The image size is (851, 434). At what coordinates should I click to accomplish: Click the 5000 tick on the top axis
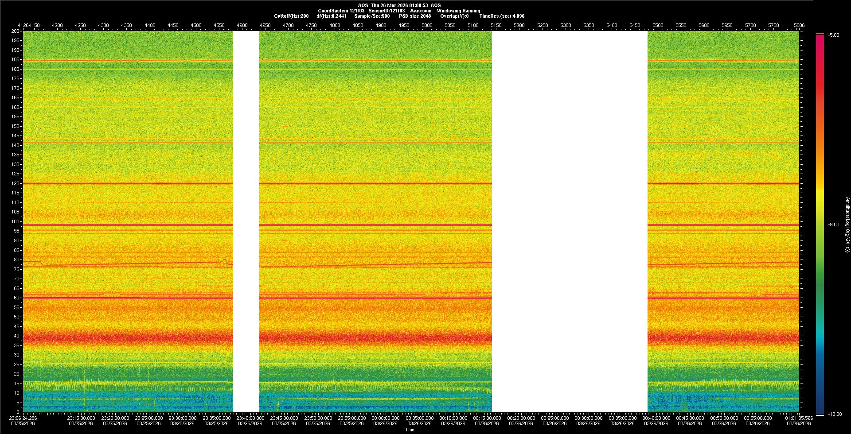click(x=427, y=26)
